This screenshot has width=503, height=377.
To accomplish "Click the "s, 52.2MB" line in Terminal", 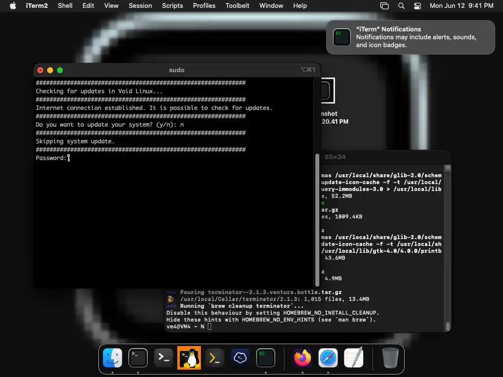I will tap(336, 196).
